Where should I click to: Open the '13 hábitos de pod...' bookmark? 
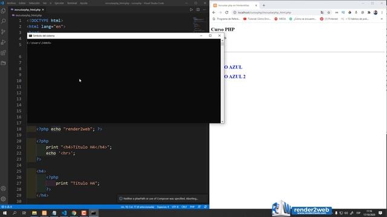point(355,19)
